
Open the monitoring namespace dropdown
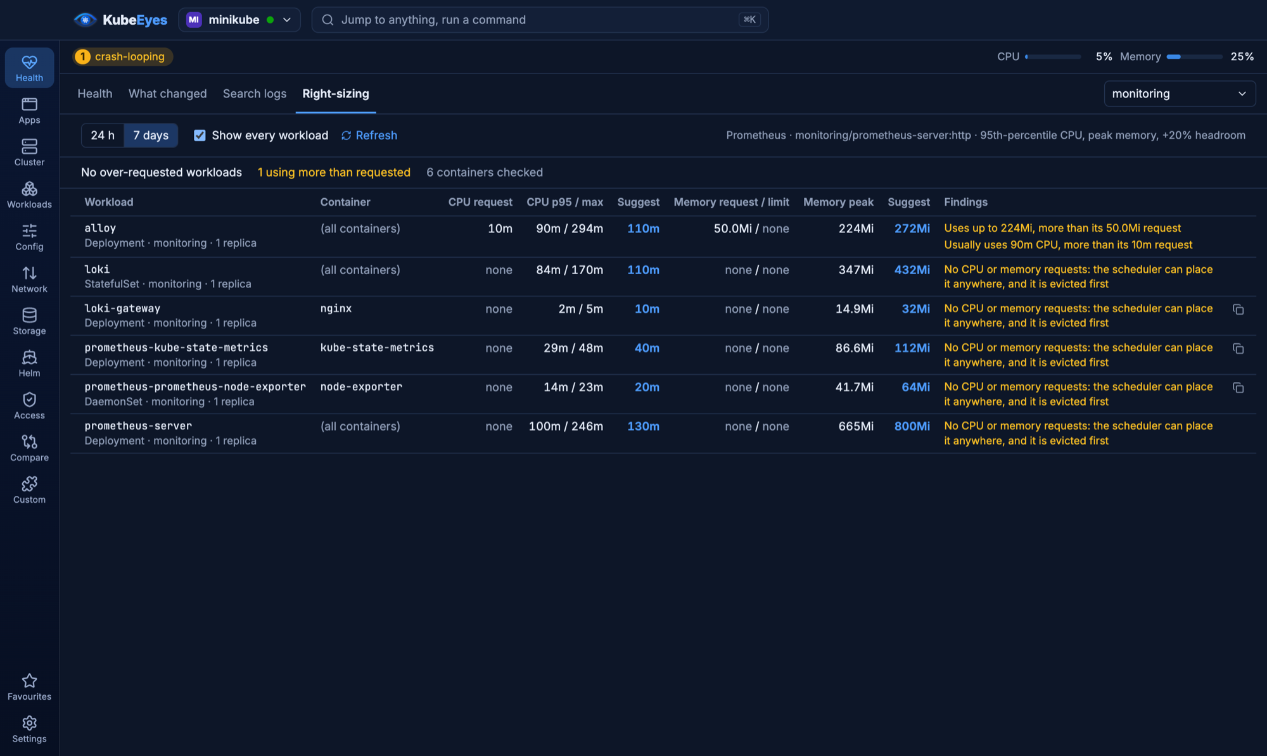(x=1180, y=94)
